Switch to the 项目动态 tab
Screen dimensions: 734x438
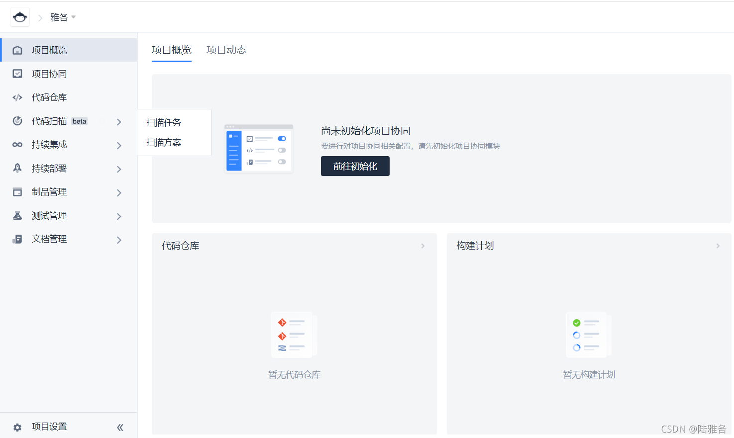coord(226,50)
